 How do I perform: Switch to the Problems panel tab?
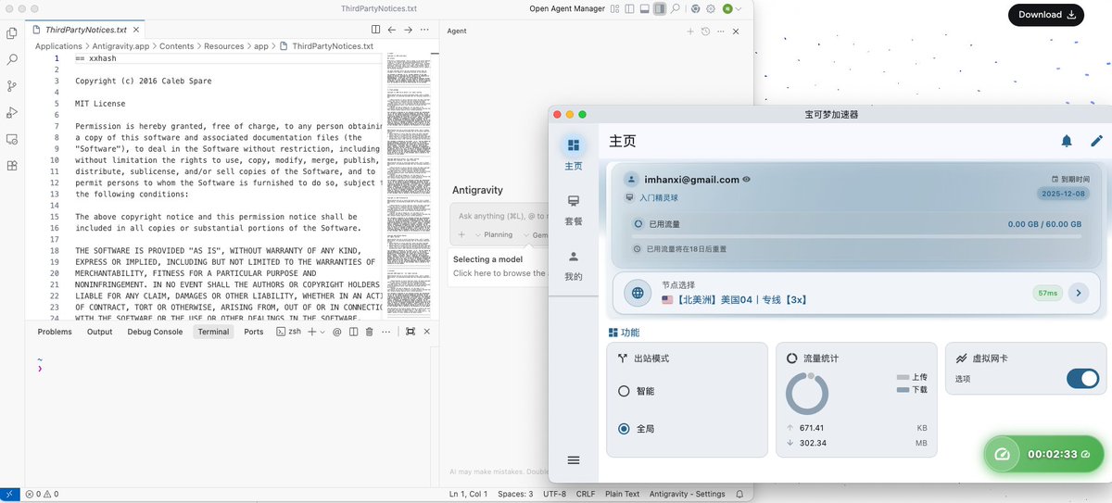pyautogui.click(x=55, y=332)
